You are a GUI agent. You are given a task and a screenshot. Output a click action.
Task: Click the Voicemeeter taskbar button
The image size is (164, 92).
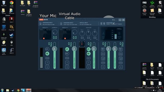tap(29, 90)
